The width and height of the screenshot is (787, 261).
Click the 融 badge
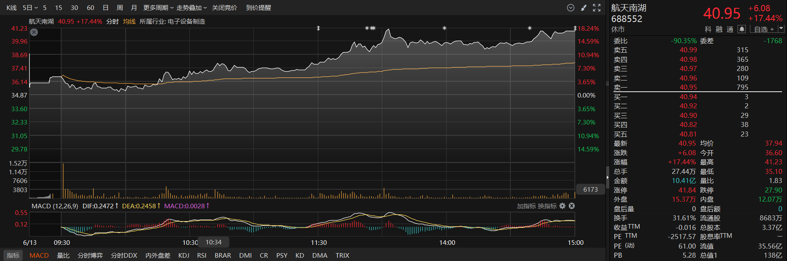(719, 29)
